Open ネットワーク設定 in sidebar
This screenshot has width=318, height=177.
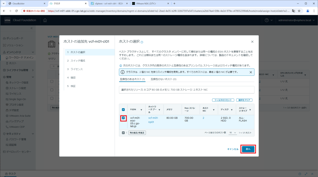(19, 83)
